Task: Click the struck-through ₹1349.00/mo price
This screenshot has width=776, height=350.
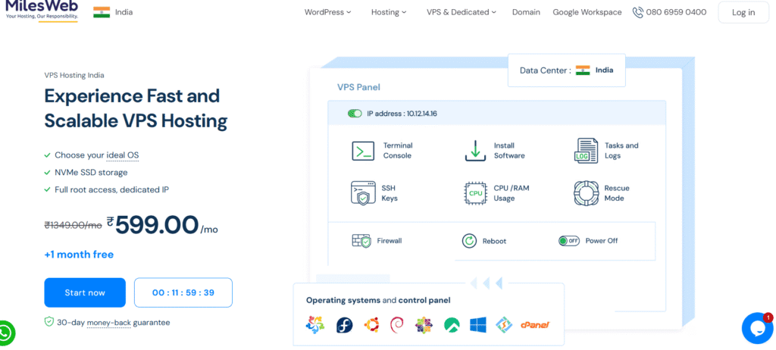Action: pos(74,225)
